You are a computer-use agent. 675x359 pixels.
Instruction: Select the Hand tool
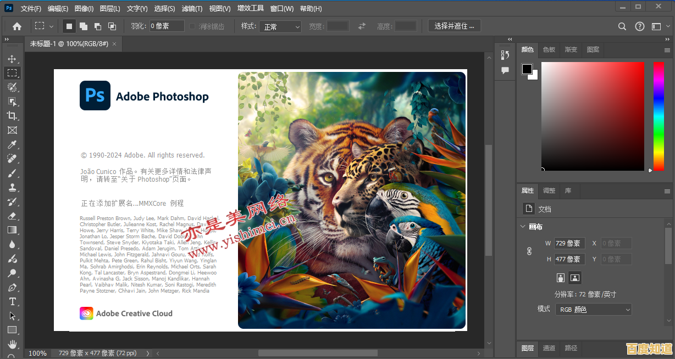[12, 344]
